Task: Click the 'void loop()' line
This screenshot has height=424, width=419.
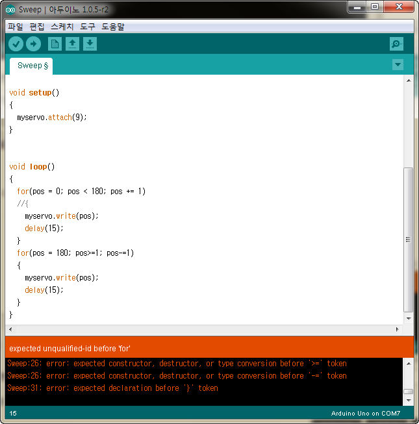Action: 32,167
